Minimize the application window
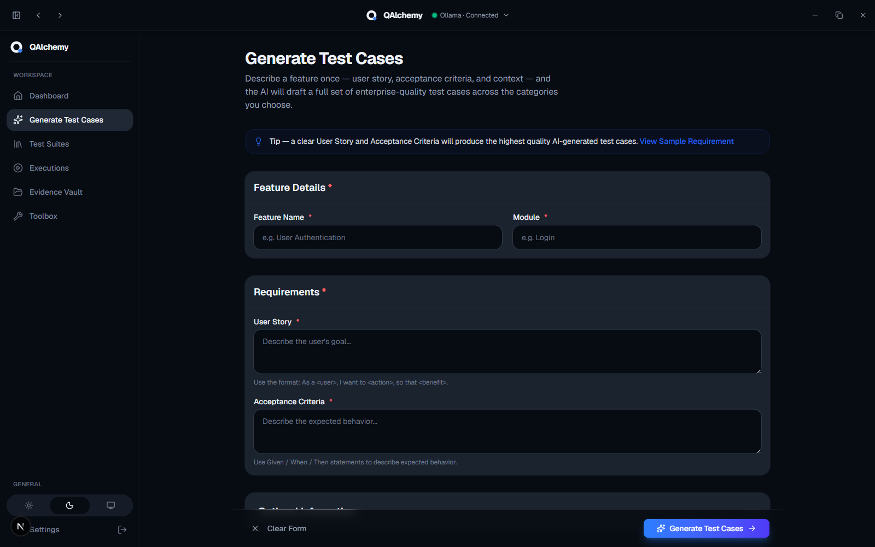Image resolution: width=875 pixels, height=547 pixels. coord(815,15)
